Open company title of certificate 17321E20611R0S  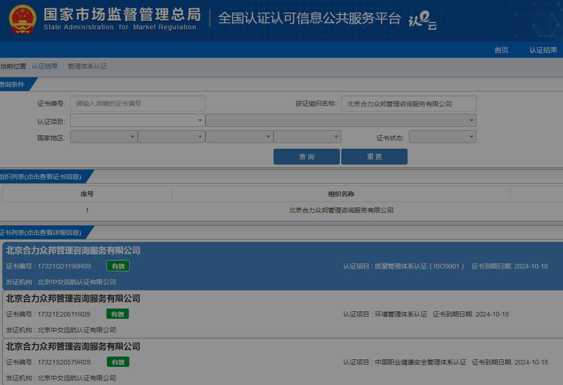pos(73,299)
